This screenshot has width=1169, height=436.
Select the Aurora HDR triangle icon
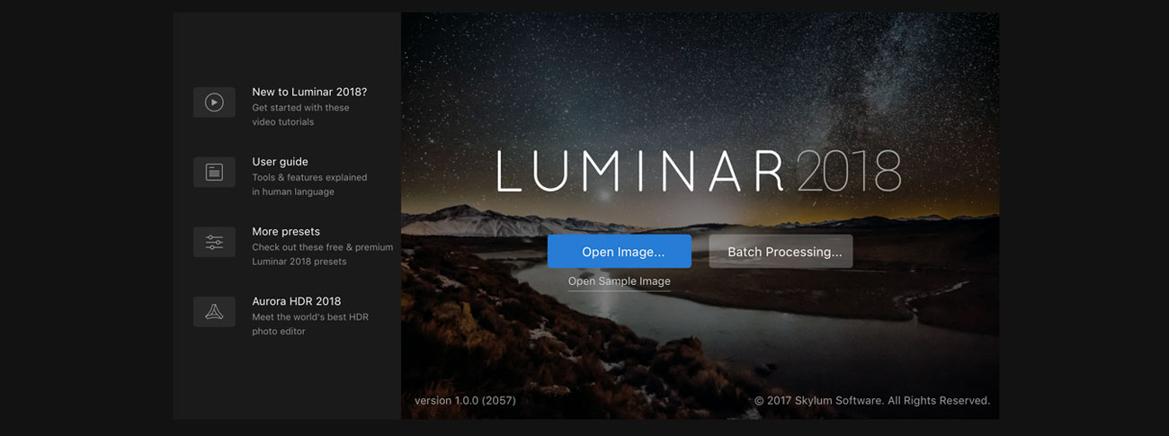[214, 312]
